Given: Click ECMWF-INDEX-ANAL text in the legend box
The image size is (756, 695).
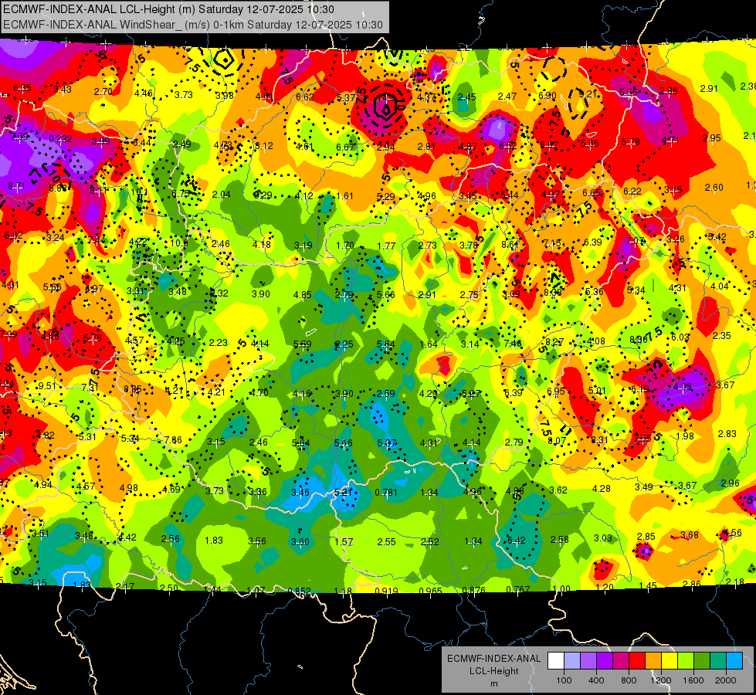Looking at the screenshot, I should 493,659.
